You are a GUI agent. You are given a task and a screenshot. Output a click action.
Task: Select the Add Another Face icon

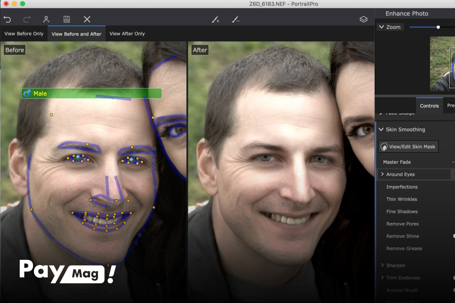coord(46,19)
